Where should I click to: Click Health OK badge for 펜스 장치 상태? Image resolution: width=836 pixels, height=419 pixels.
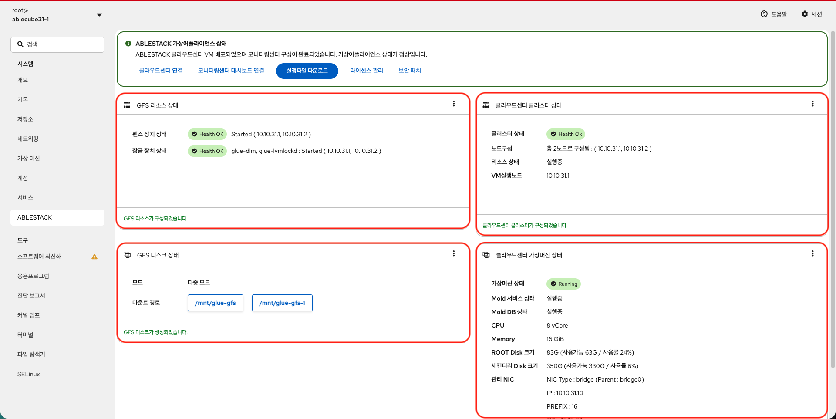click(207, 134)
